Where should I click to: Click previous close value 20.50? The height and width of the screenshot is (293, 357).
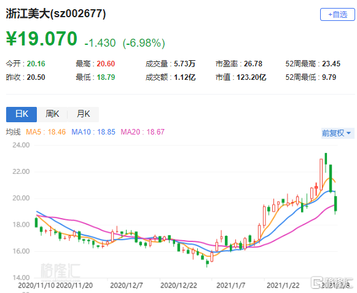[x=36, y=77]
